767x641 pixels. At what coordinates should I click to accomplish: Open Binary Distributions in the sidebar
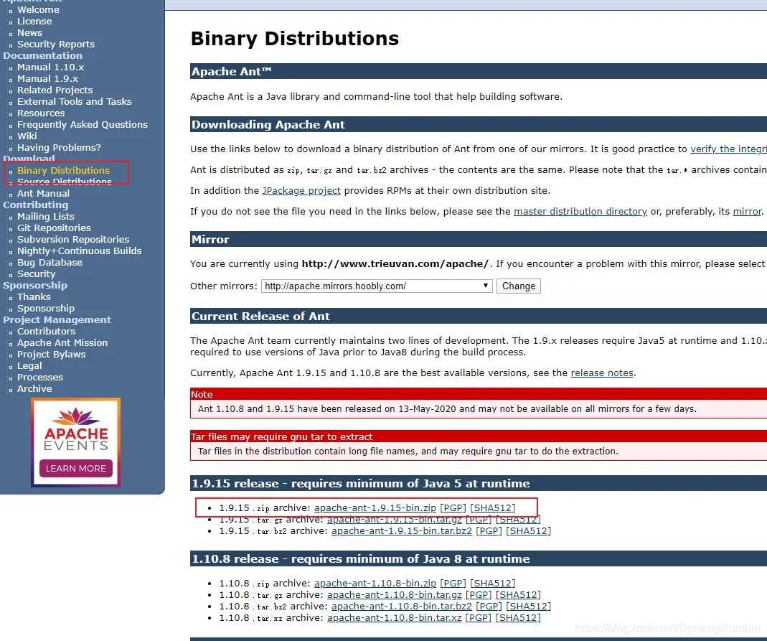[x=63, y=170]
